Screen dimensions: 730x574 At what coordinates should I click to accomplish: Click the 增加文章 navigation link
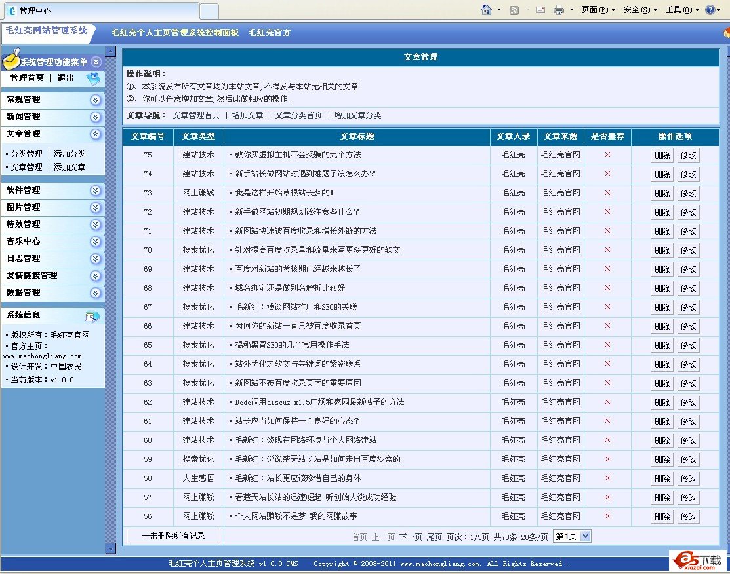point(247,115)
